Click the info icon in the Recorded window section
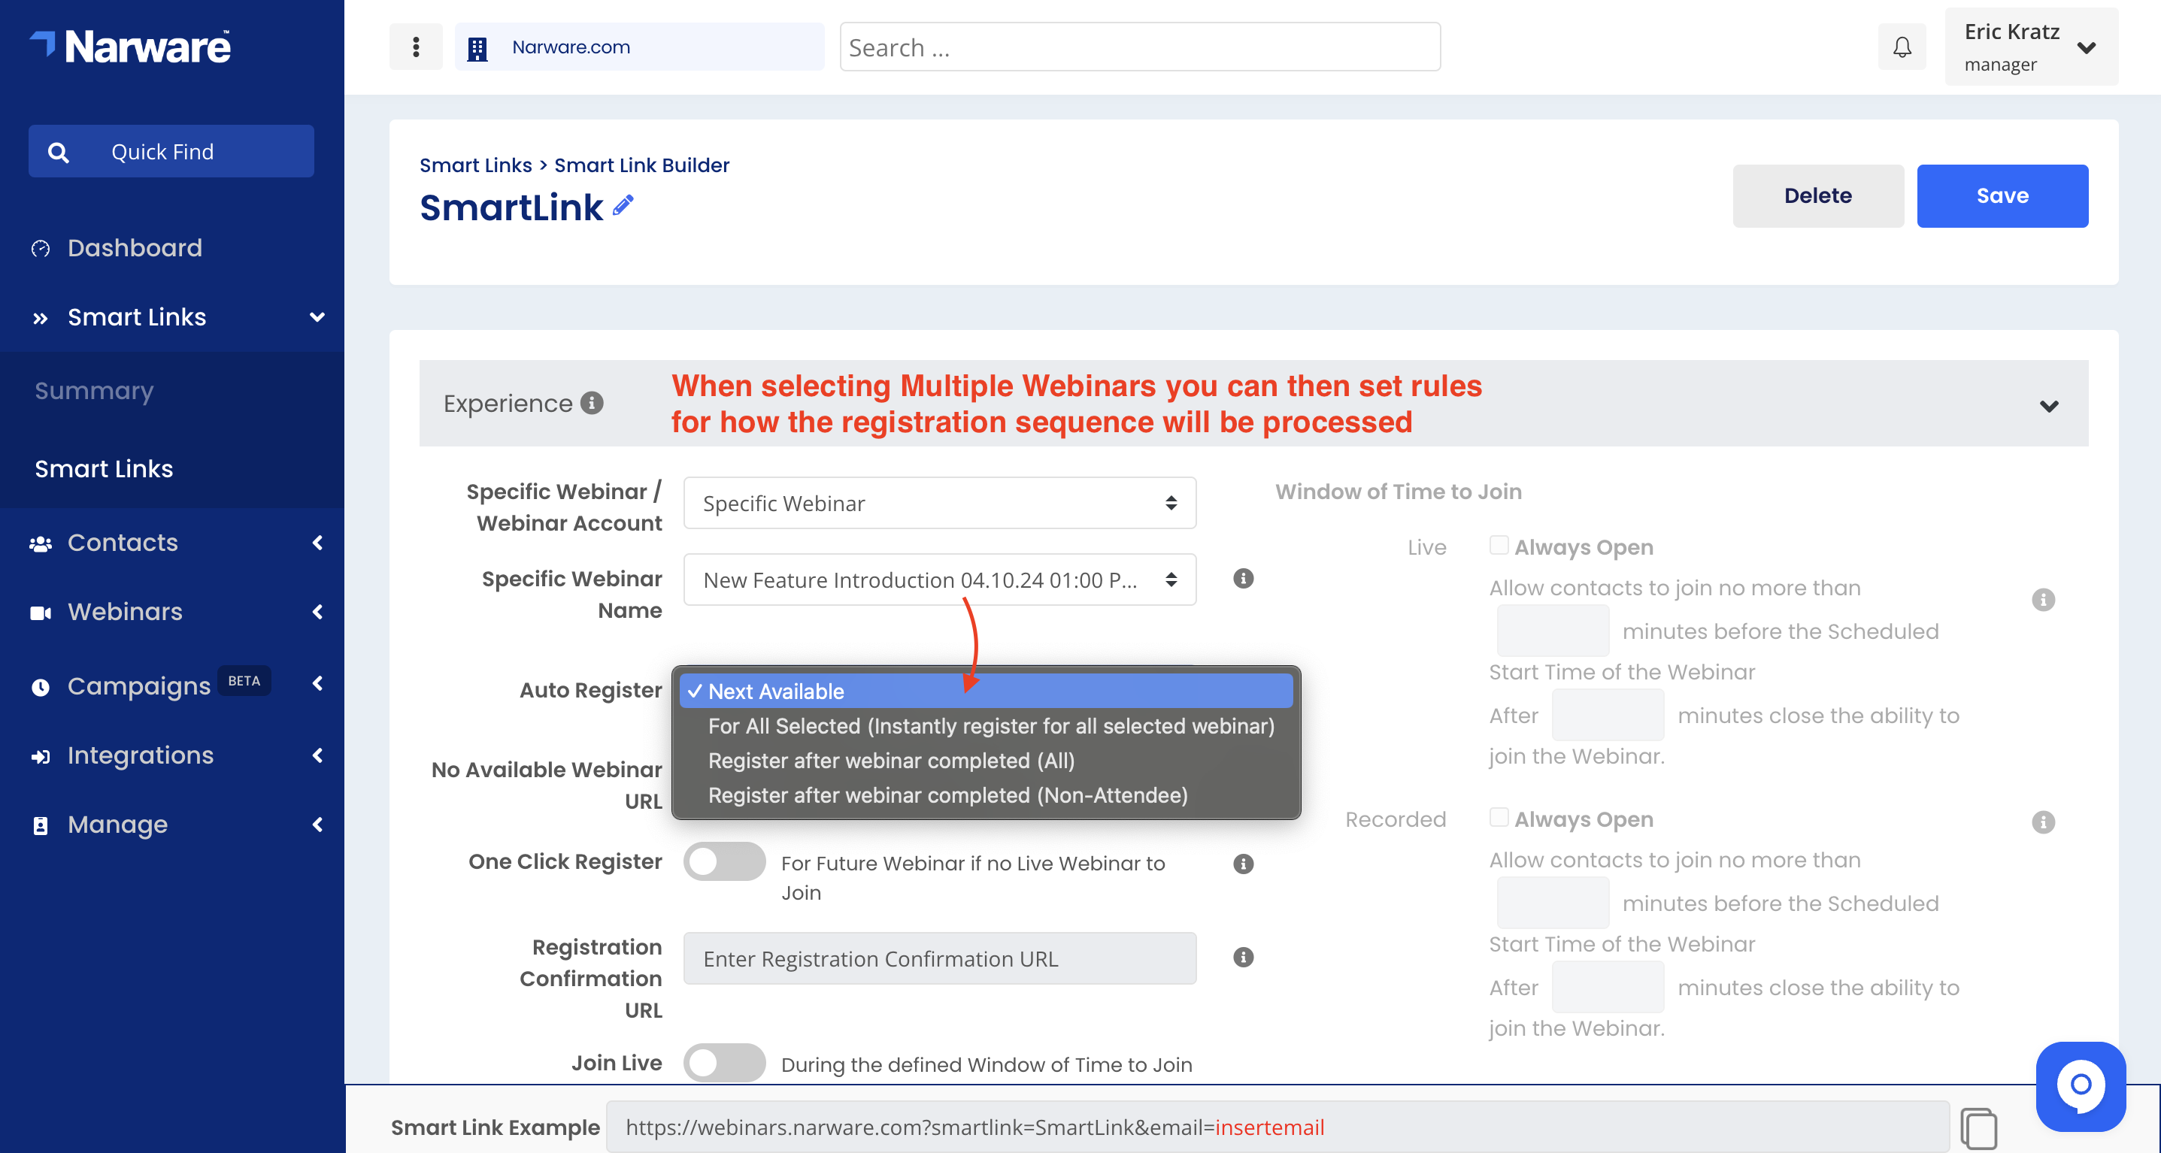Image resolution: width=2161 pixels, height=1153 pixels. 2044,822
